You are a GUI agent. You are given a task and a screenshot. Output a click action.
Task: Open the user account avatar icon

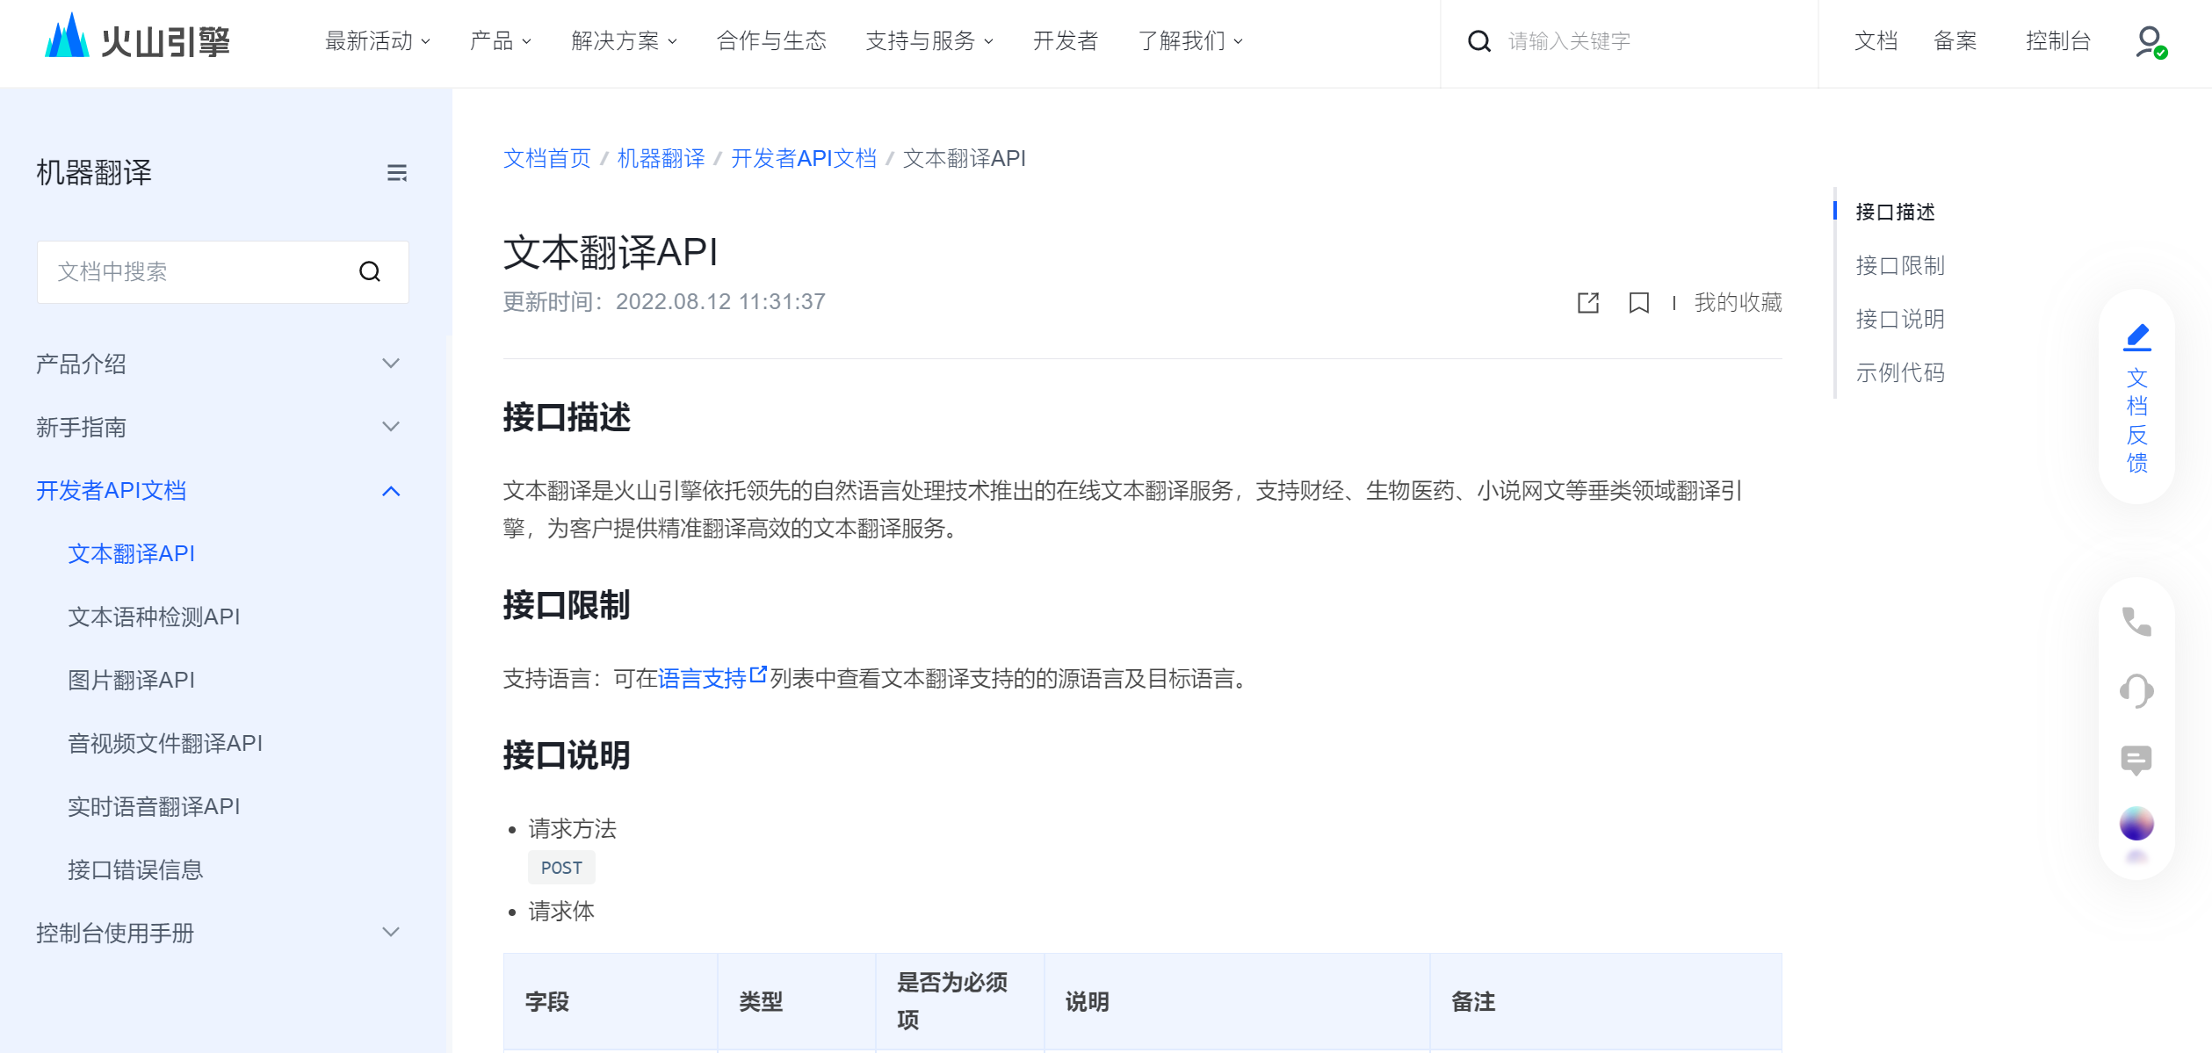(x=2151, y=42)
